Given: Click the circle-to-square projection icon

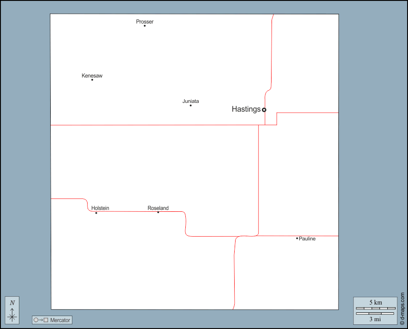Looking at the screenshot, I should click(x=41, y=320).
